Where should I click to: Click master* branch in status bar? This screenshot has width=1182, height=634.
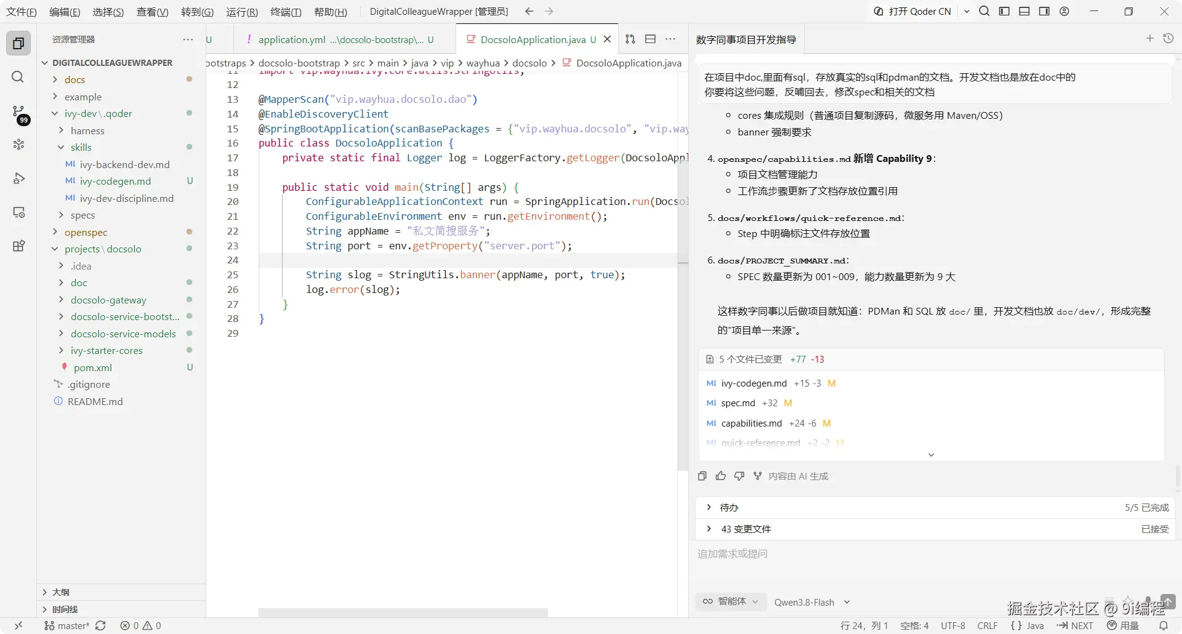click(x=66, y=625)
